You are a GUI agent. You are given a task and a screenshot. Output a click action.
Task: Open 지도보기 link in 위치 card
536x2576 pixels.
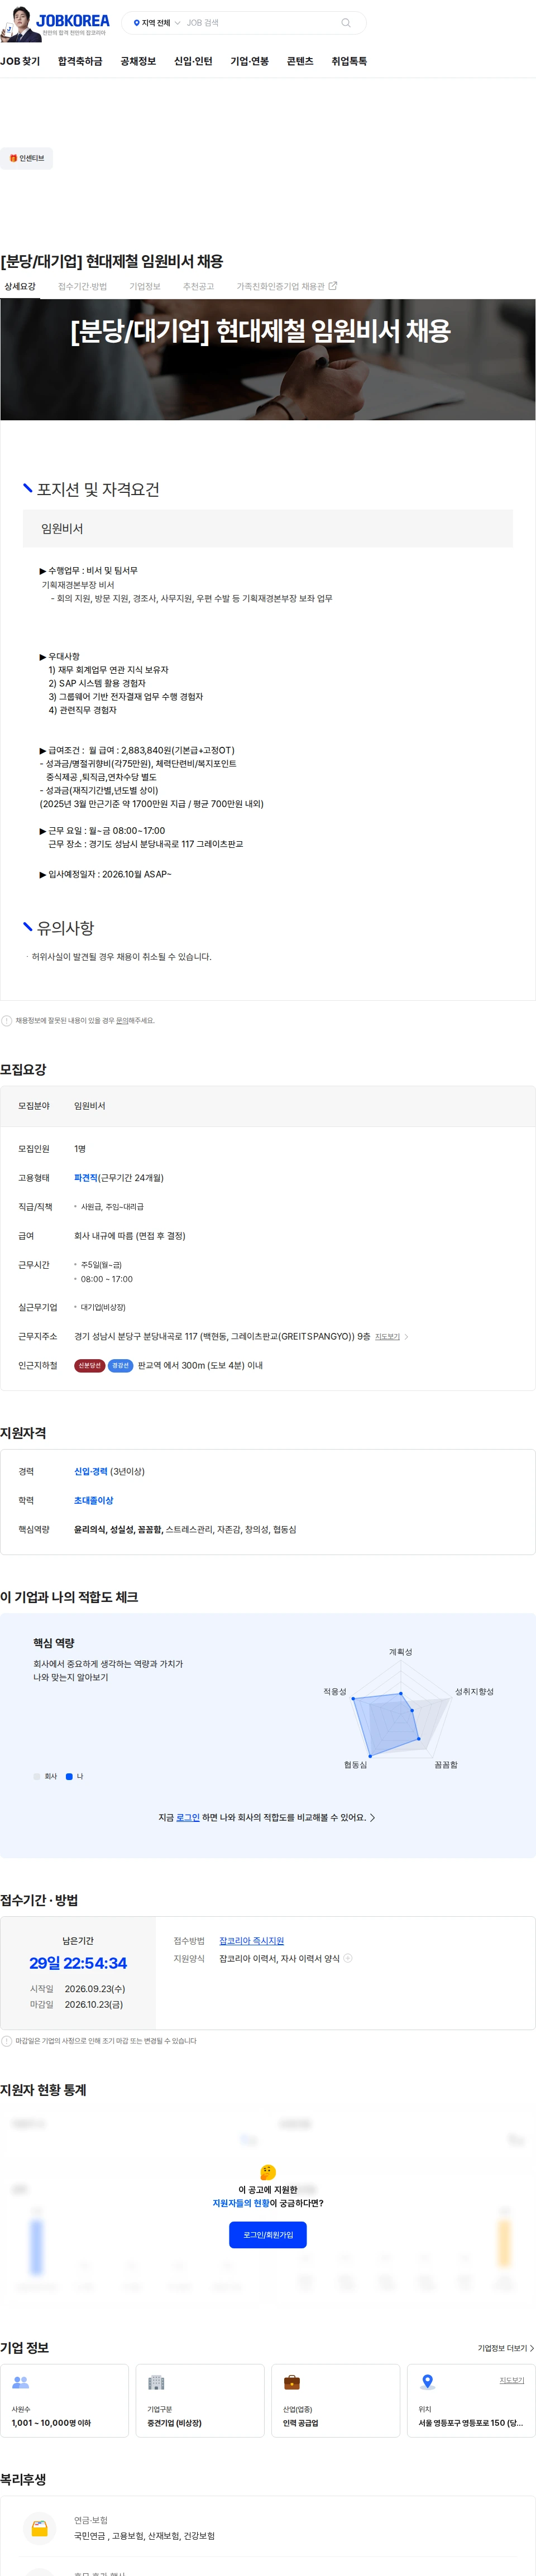512,2381
